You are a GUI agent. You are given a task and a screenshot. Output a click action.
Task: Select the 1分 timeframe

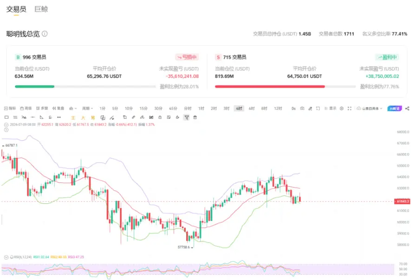102,108
